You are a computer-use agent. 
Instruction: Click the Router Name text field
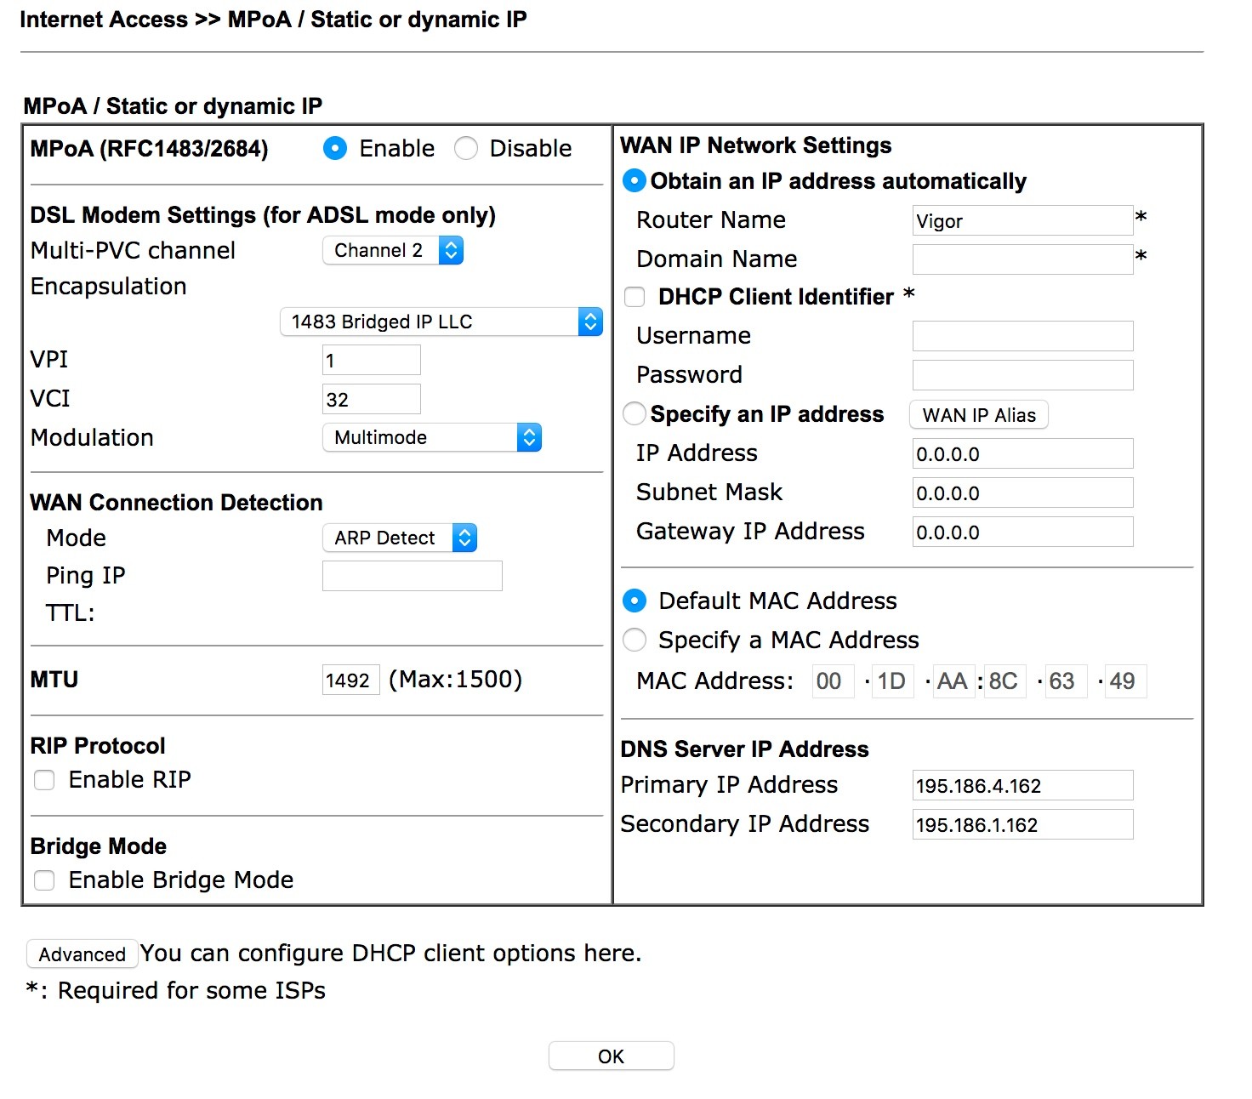coord(1022,221)
